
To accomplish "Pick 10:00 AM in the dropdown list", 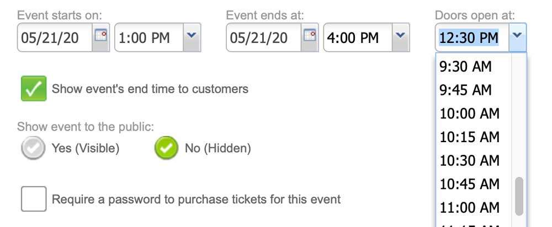I will pyautogui.click(x=474, y=113).
